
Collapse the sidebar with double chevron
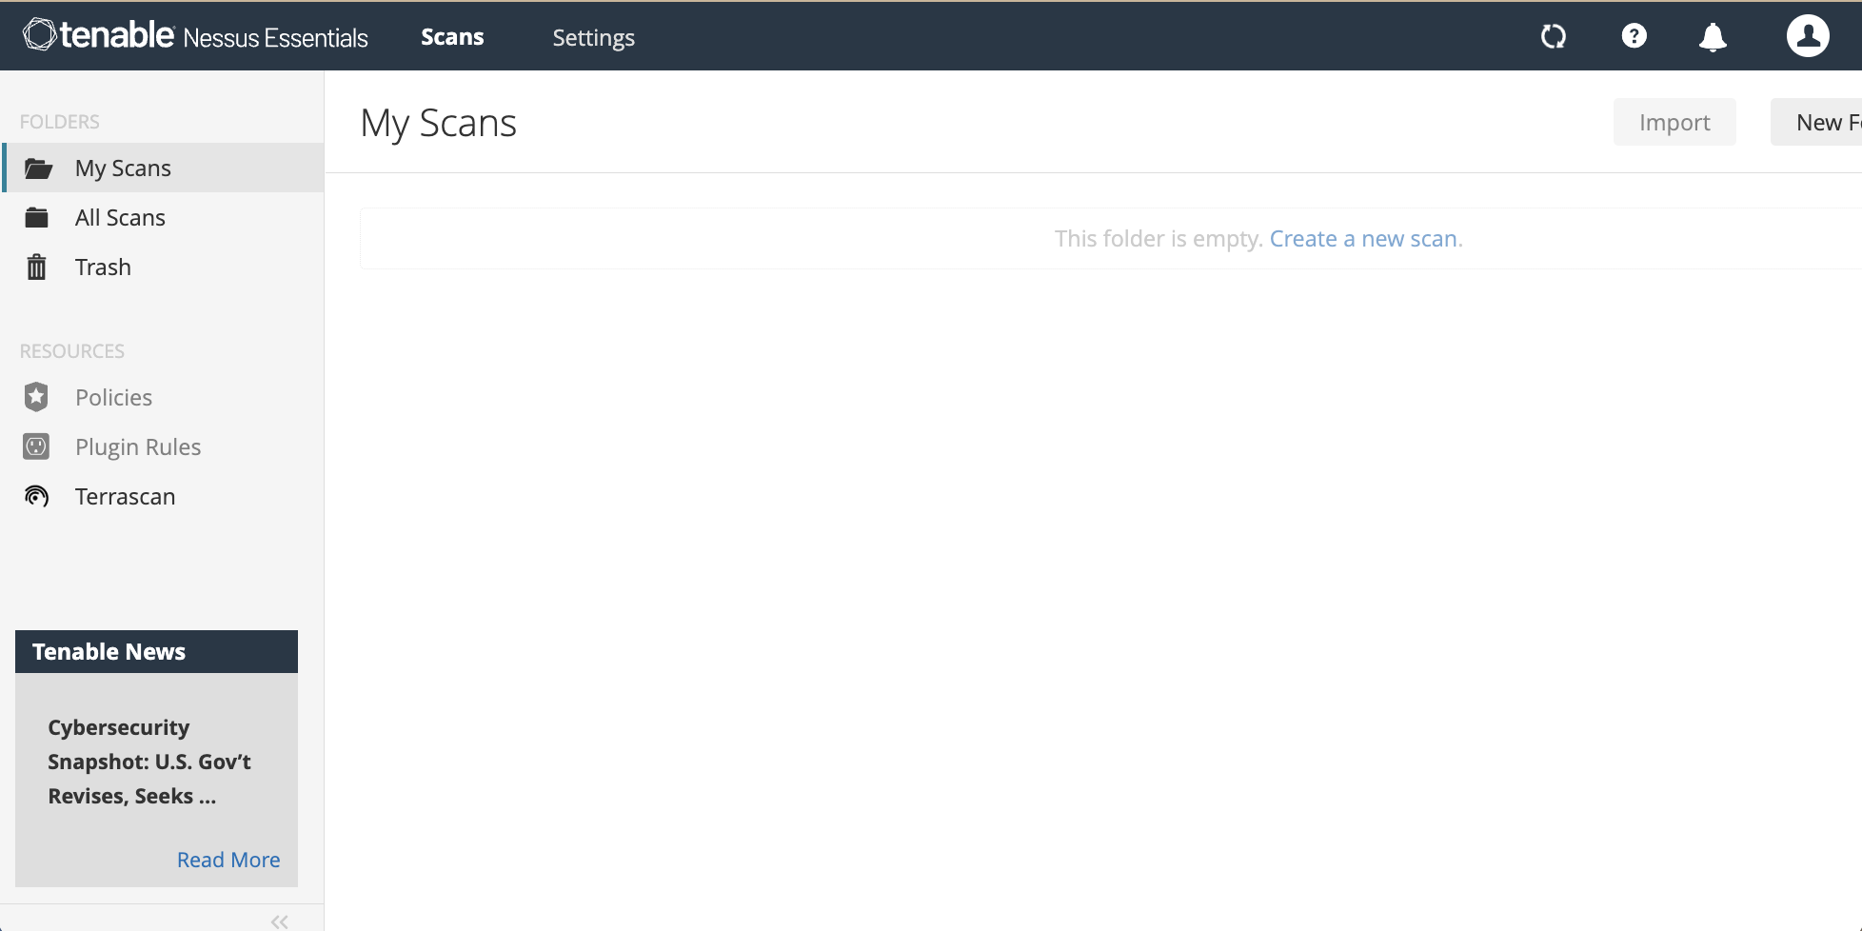[x=279, y=921]
